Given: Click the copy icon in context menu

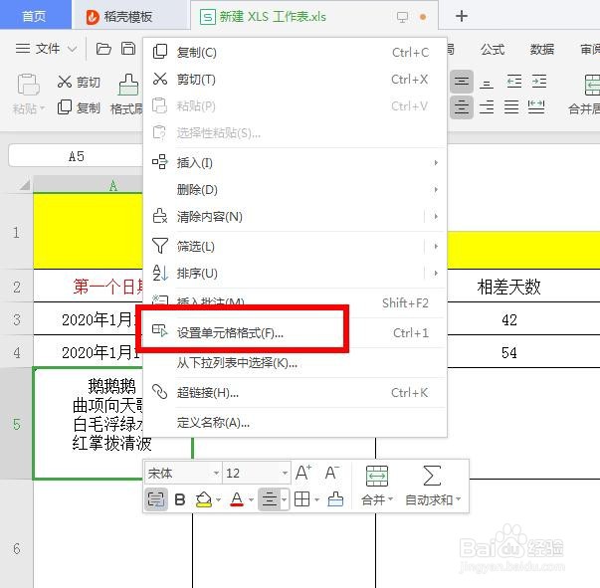Looking at the screenshot, I should (x=160, y=52).
